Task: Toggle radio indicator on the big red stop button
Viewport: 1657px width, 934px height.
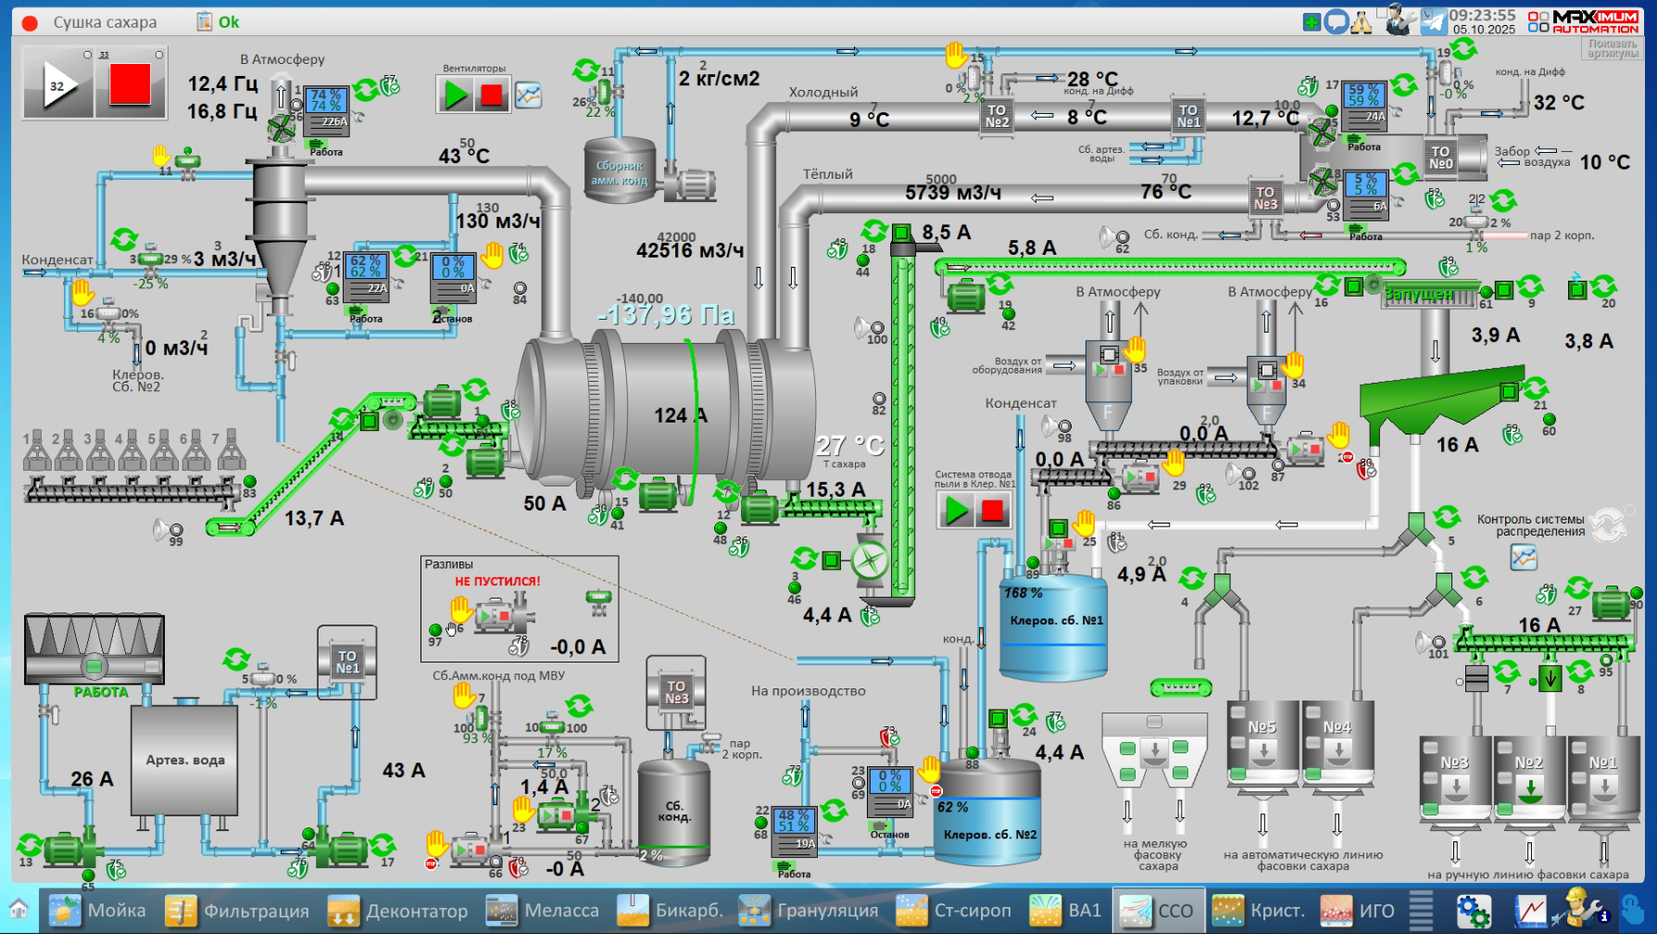Action: [159, 55]
